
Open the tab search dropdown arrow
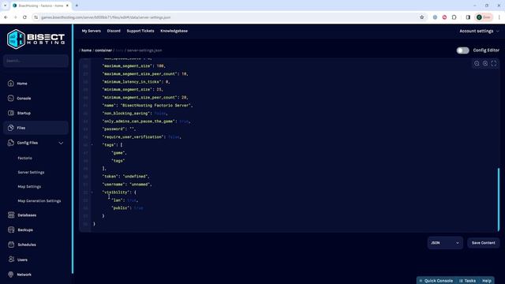coord(5,6)
